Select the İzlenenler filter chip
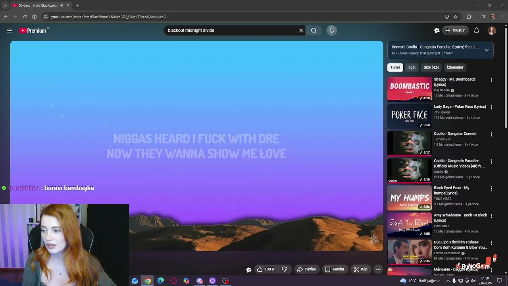This screenshot has height=286, width=508. (x=455, y=68)
